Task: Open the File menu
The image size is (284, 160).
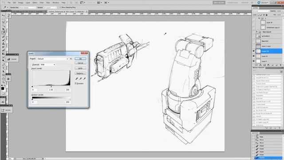Action: pyautogui.click(x=9, y=3)
